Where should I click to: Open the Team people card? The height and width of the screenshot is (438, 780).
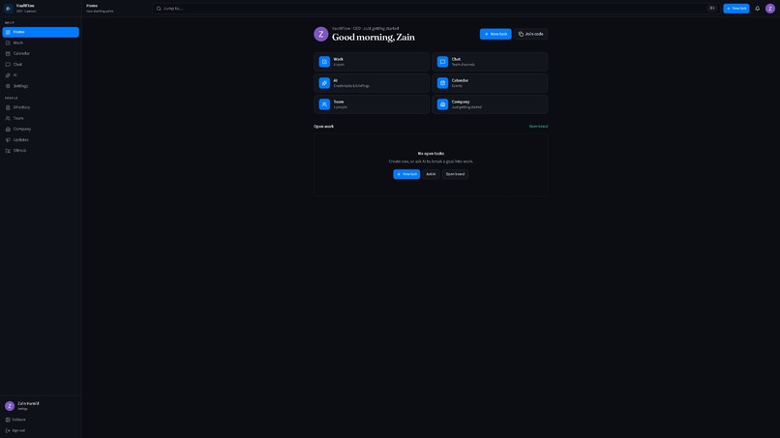[372, 104]
